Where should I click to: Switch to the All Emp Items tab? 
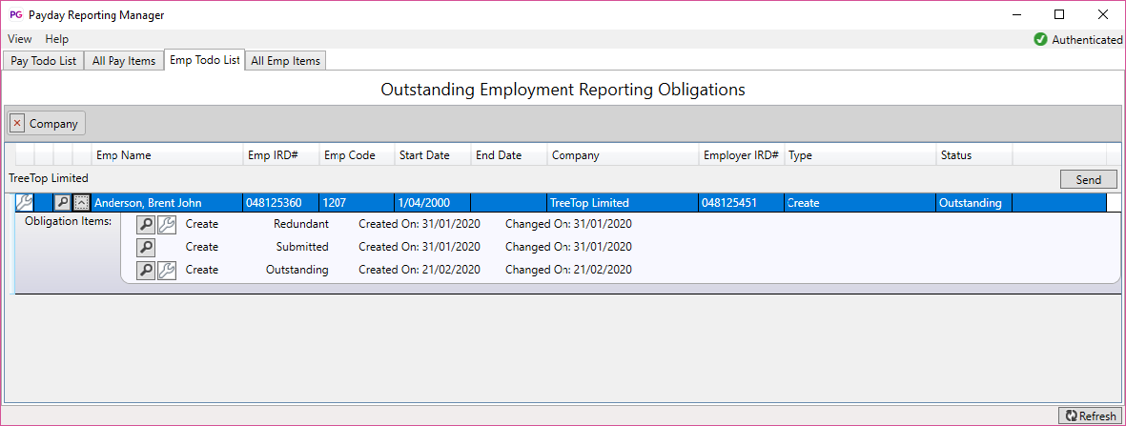[286, 61]
